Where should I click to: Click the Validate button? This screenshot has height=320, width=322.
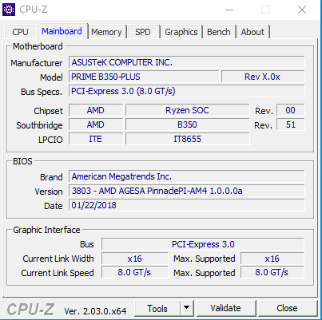(226, 308)
